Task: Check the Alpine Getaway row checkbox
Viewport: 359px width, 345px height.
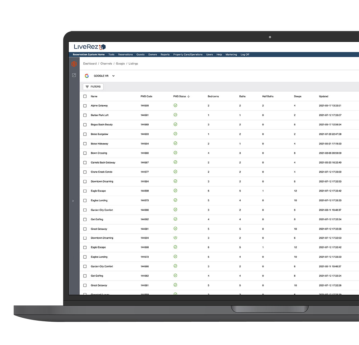Action: [x=85, y=106]
